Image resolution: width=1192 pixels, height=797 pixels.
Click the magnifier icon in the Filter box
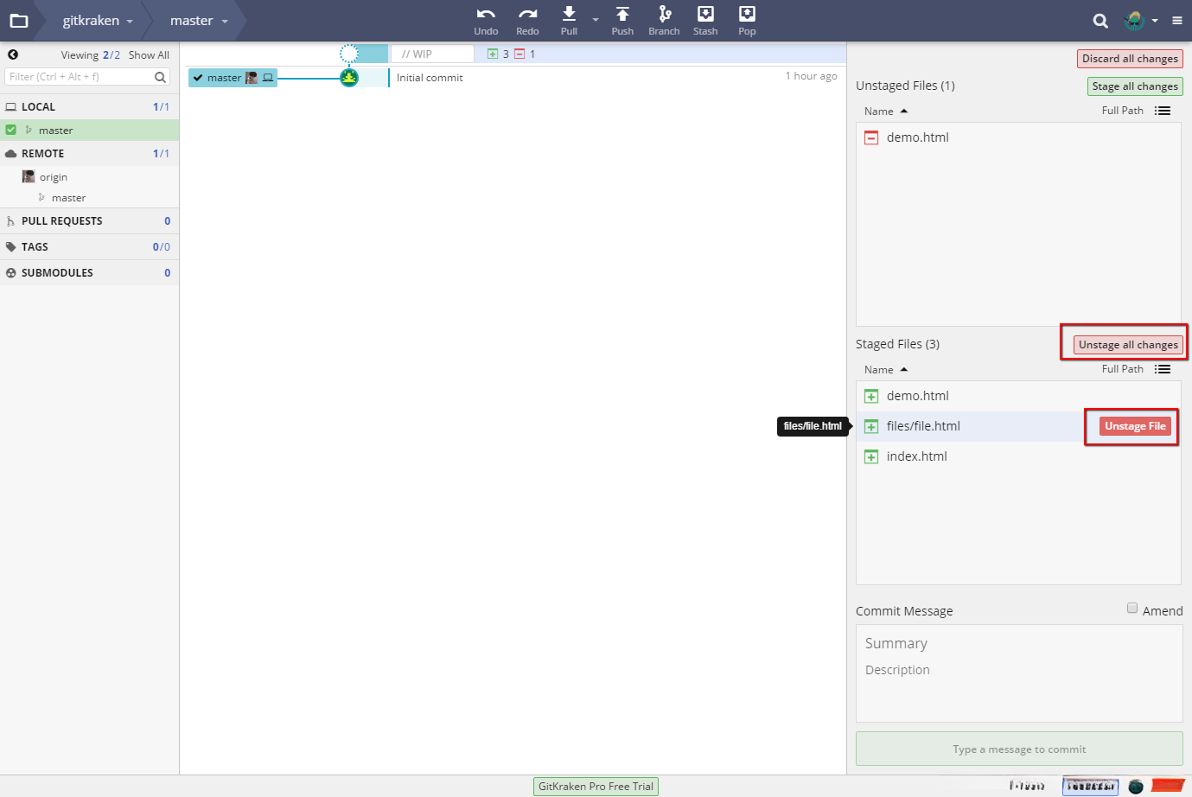[160, 77]
